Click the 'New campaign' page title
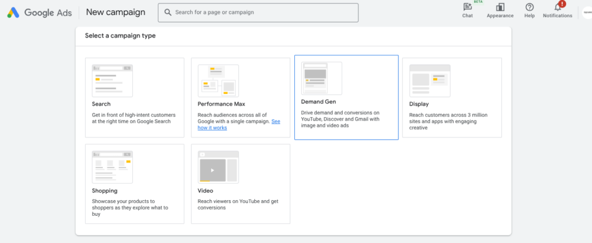The image size is (592, 243). [x=116, y=12]
